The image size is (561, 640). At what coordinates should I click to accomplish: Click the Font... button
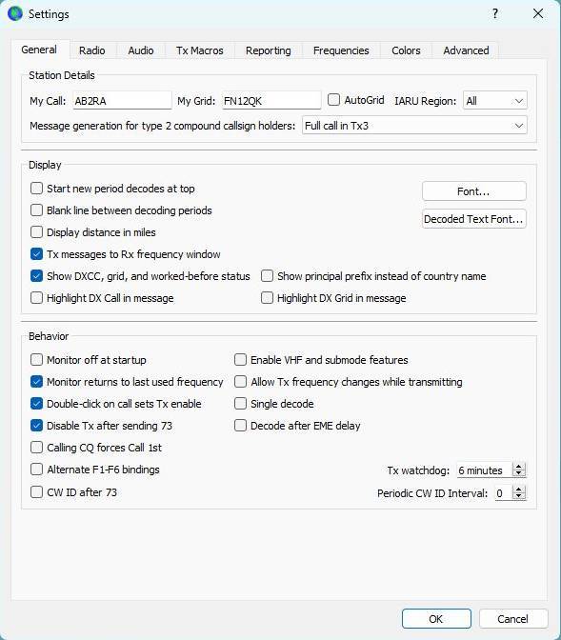(x=473, y=191)
